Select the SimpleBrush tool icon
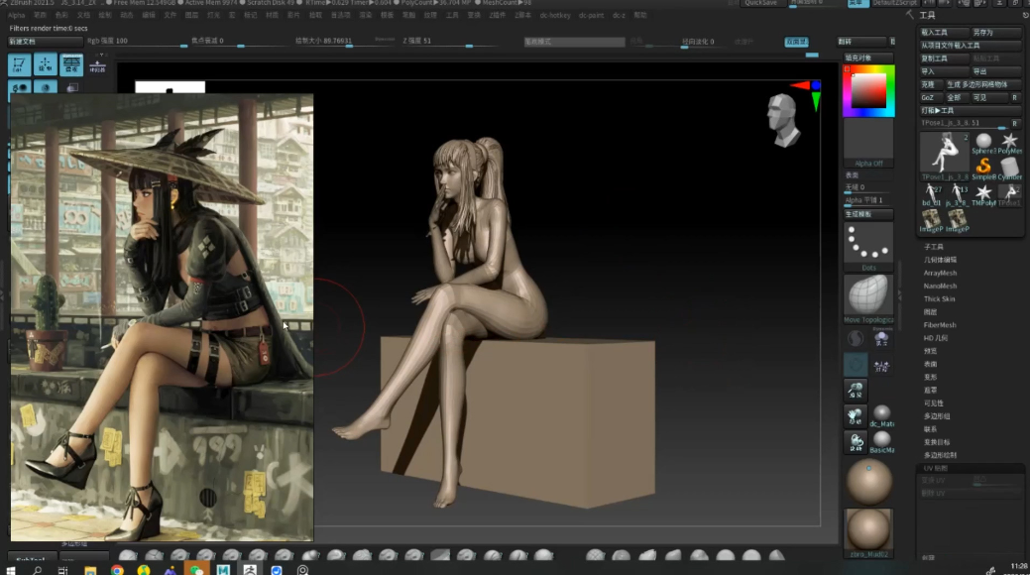The height and width of the screenshot is (575, 1030). point(983,169)
